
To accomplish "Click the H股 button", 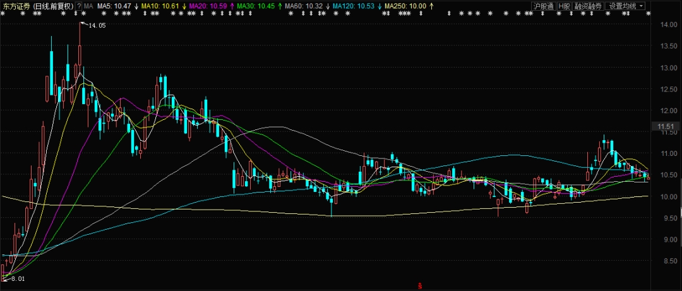I will click(x=564, y=6).
